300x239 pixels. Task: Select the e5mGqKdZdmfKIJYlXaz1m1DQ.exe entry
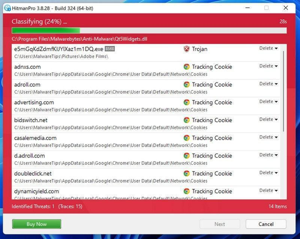click(58, 49)
